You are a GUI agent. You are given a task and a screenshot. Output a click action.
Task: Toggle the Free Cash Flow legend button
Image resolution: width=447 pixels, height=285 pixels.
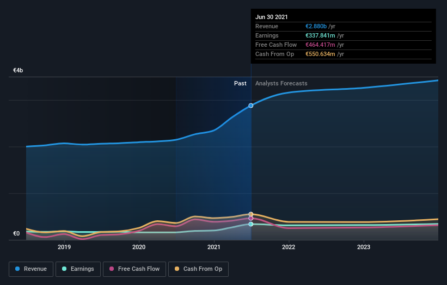point(134,269)
